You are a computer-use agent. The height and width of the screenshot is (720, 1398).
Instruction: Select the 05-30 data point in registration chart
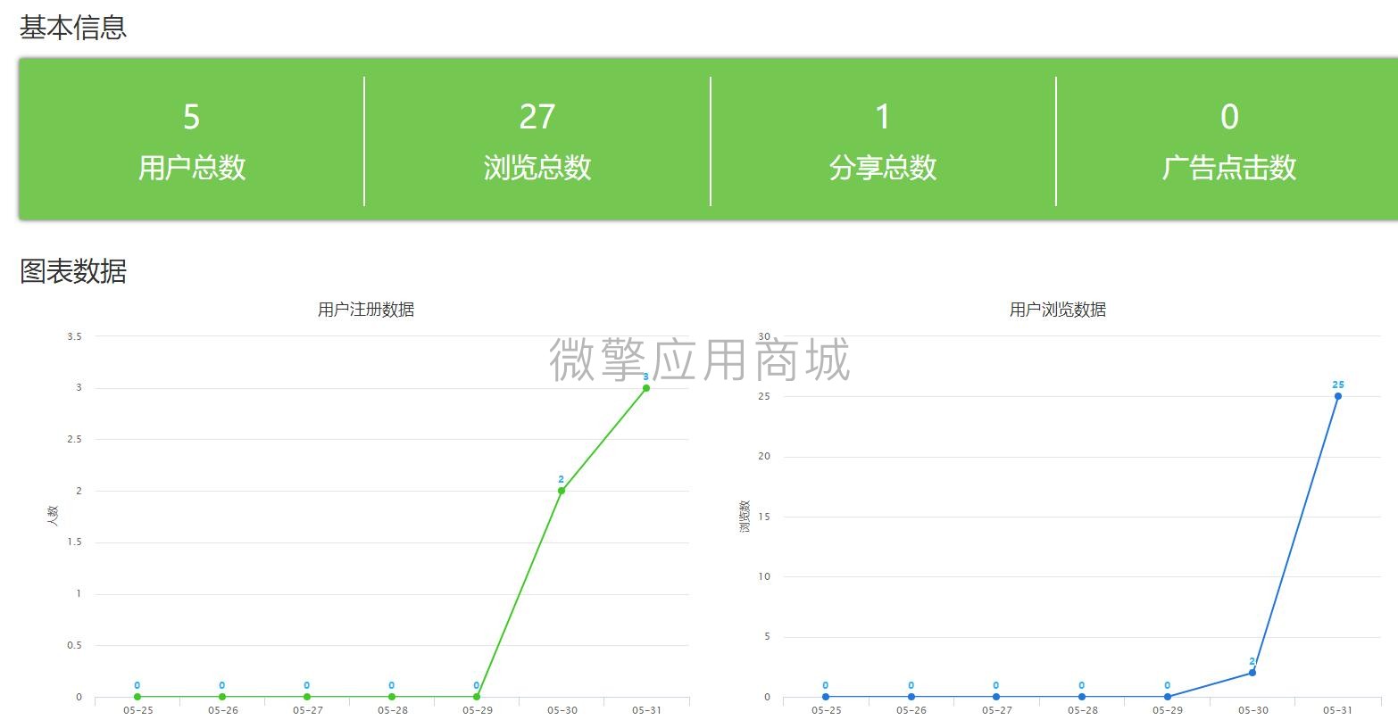(x=562, y=491)
